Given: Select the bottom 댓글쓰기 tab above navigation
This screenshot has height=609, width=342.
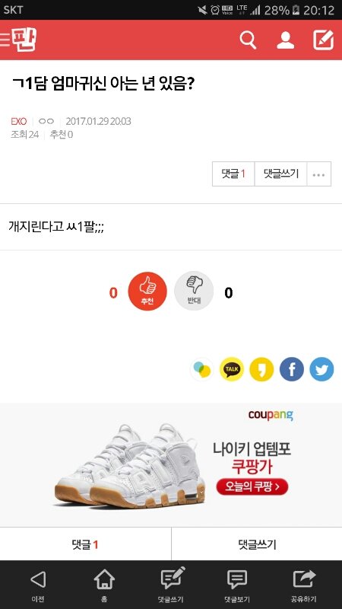Looking at the screenshot, I should coord(257,544).
